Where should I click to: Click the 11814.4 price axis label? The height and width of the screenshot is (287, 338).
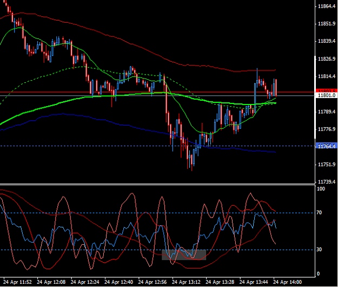tap(327, 76)
